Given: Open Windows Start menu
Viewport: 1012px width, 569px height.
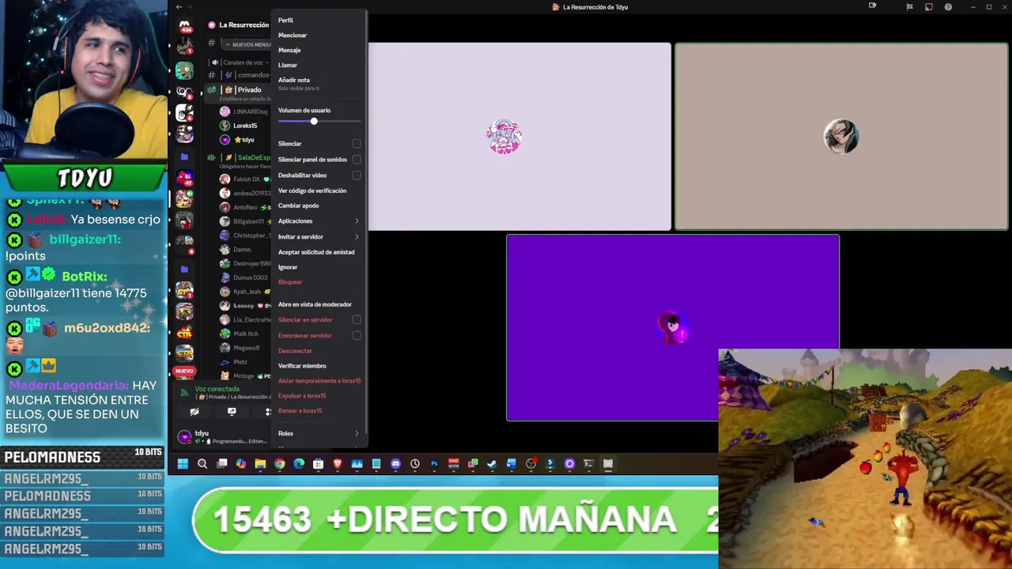Looking at the screenshot, I should [x=183, y=464].
